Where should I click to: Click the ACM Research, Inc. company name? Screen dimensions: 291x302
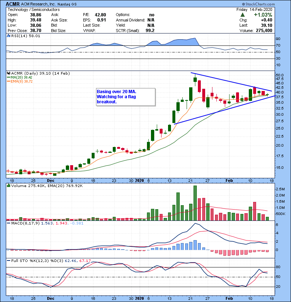click(39, 4)
